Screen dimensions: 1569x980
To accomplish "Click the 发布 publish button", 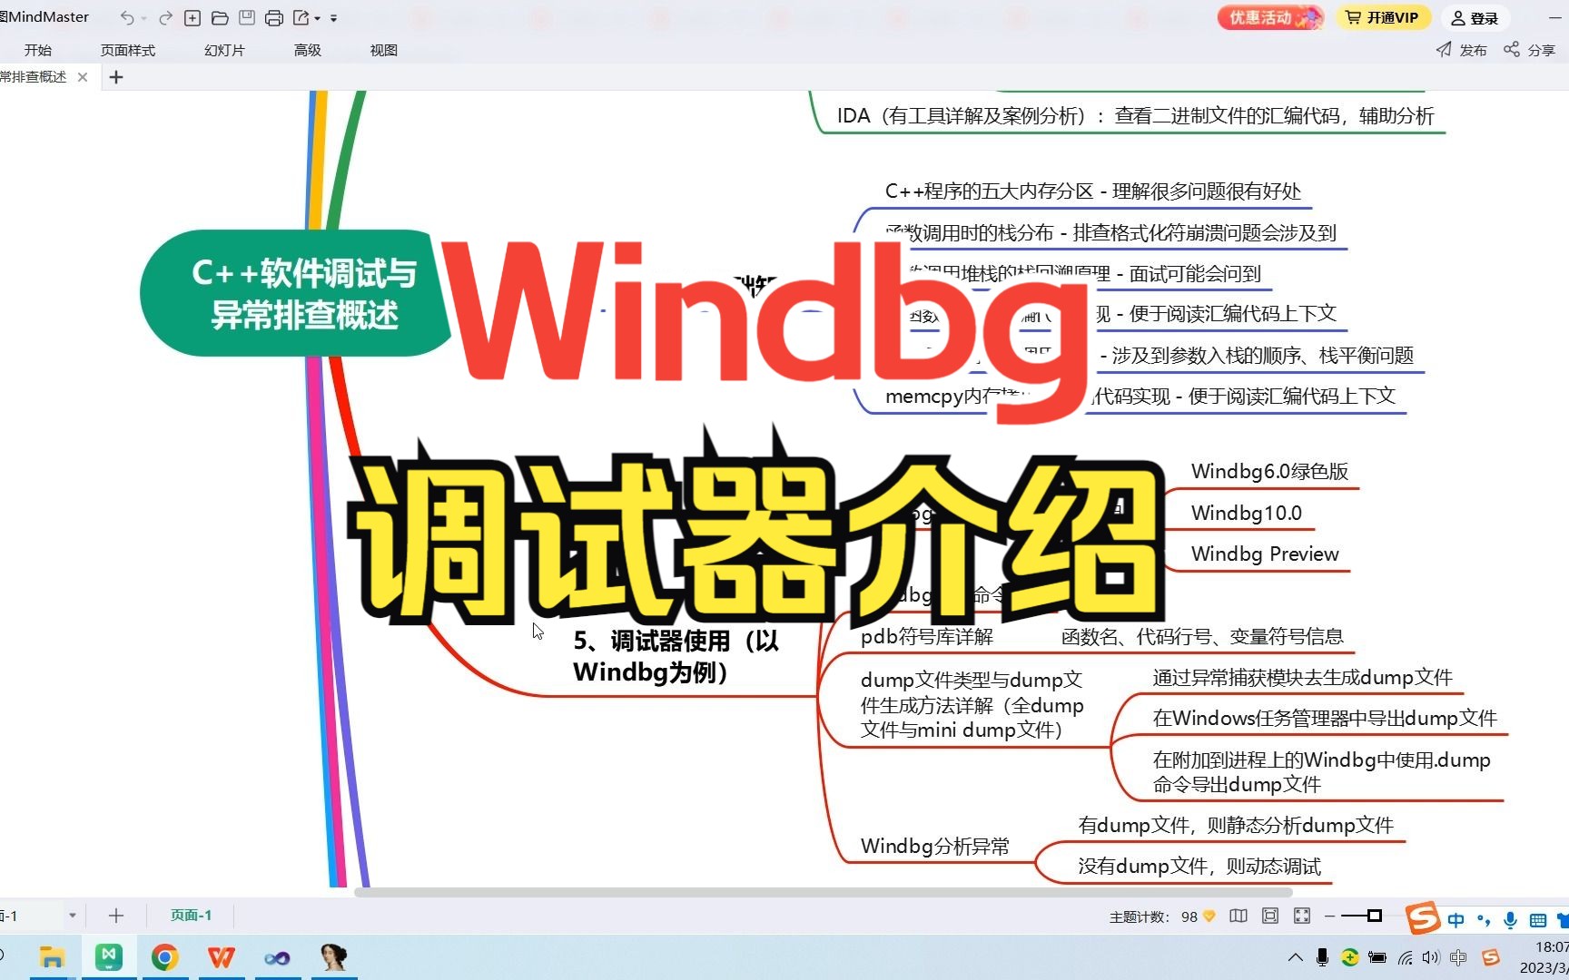I will pyautogui.click(x=1462, y=50).
